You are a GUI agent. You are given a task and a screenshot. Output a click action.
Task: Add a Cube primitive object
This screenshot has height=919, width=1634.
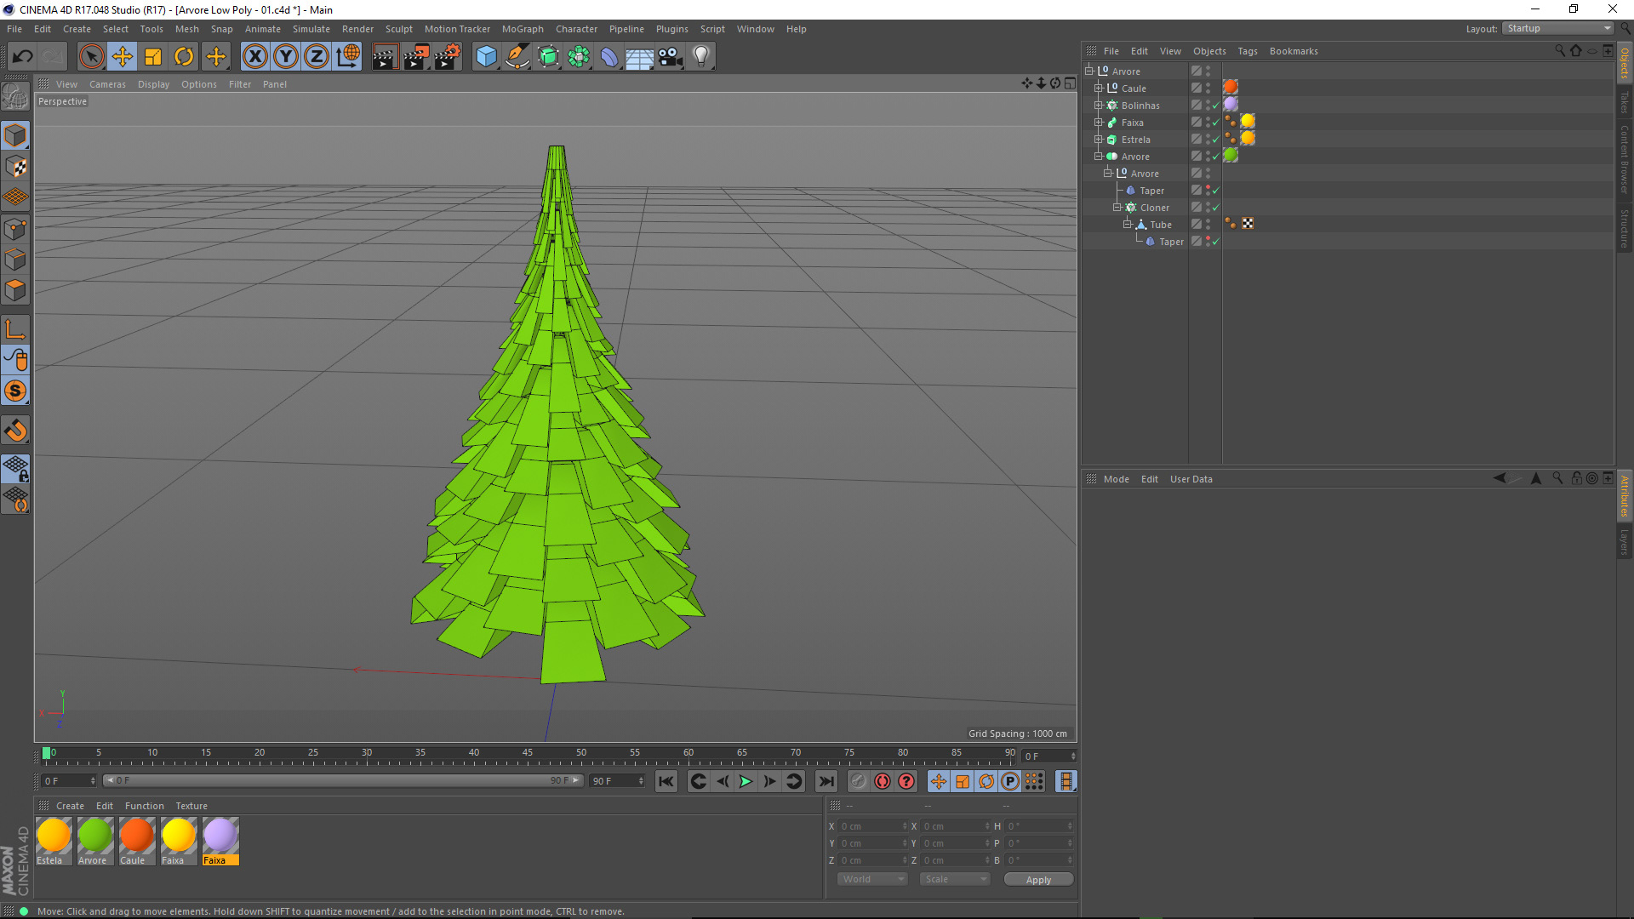486,57
